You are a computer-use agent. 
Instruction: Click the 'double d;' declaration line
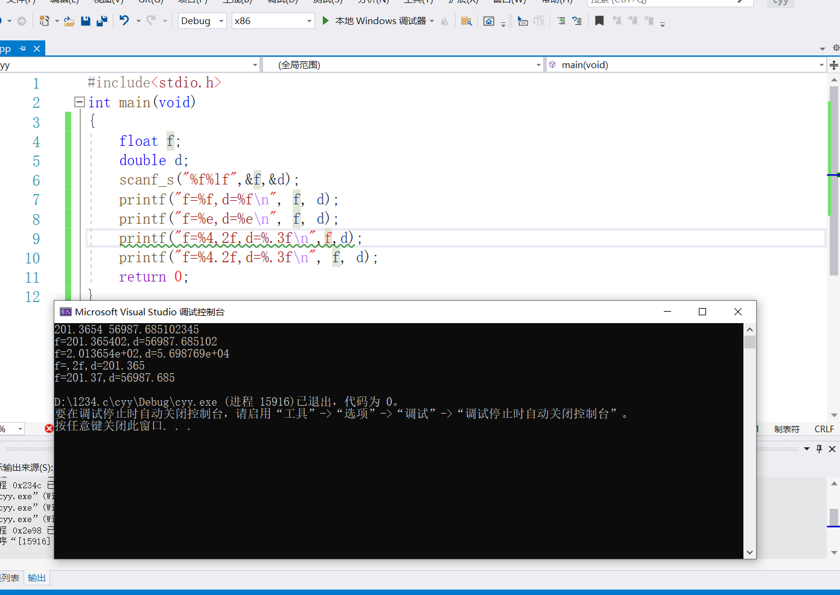154,160
